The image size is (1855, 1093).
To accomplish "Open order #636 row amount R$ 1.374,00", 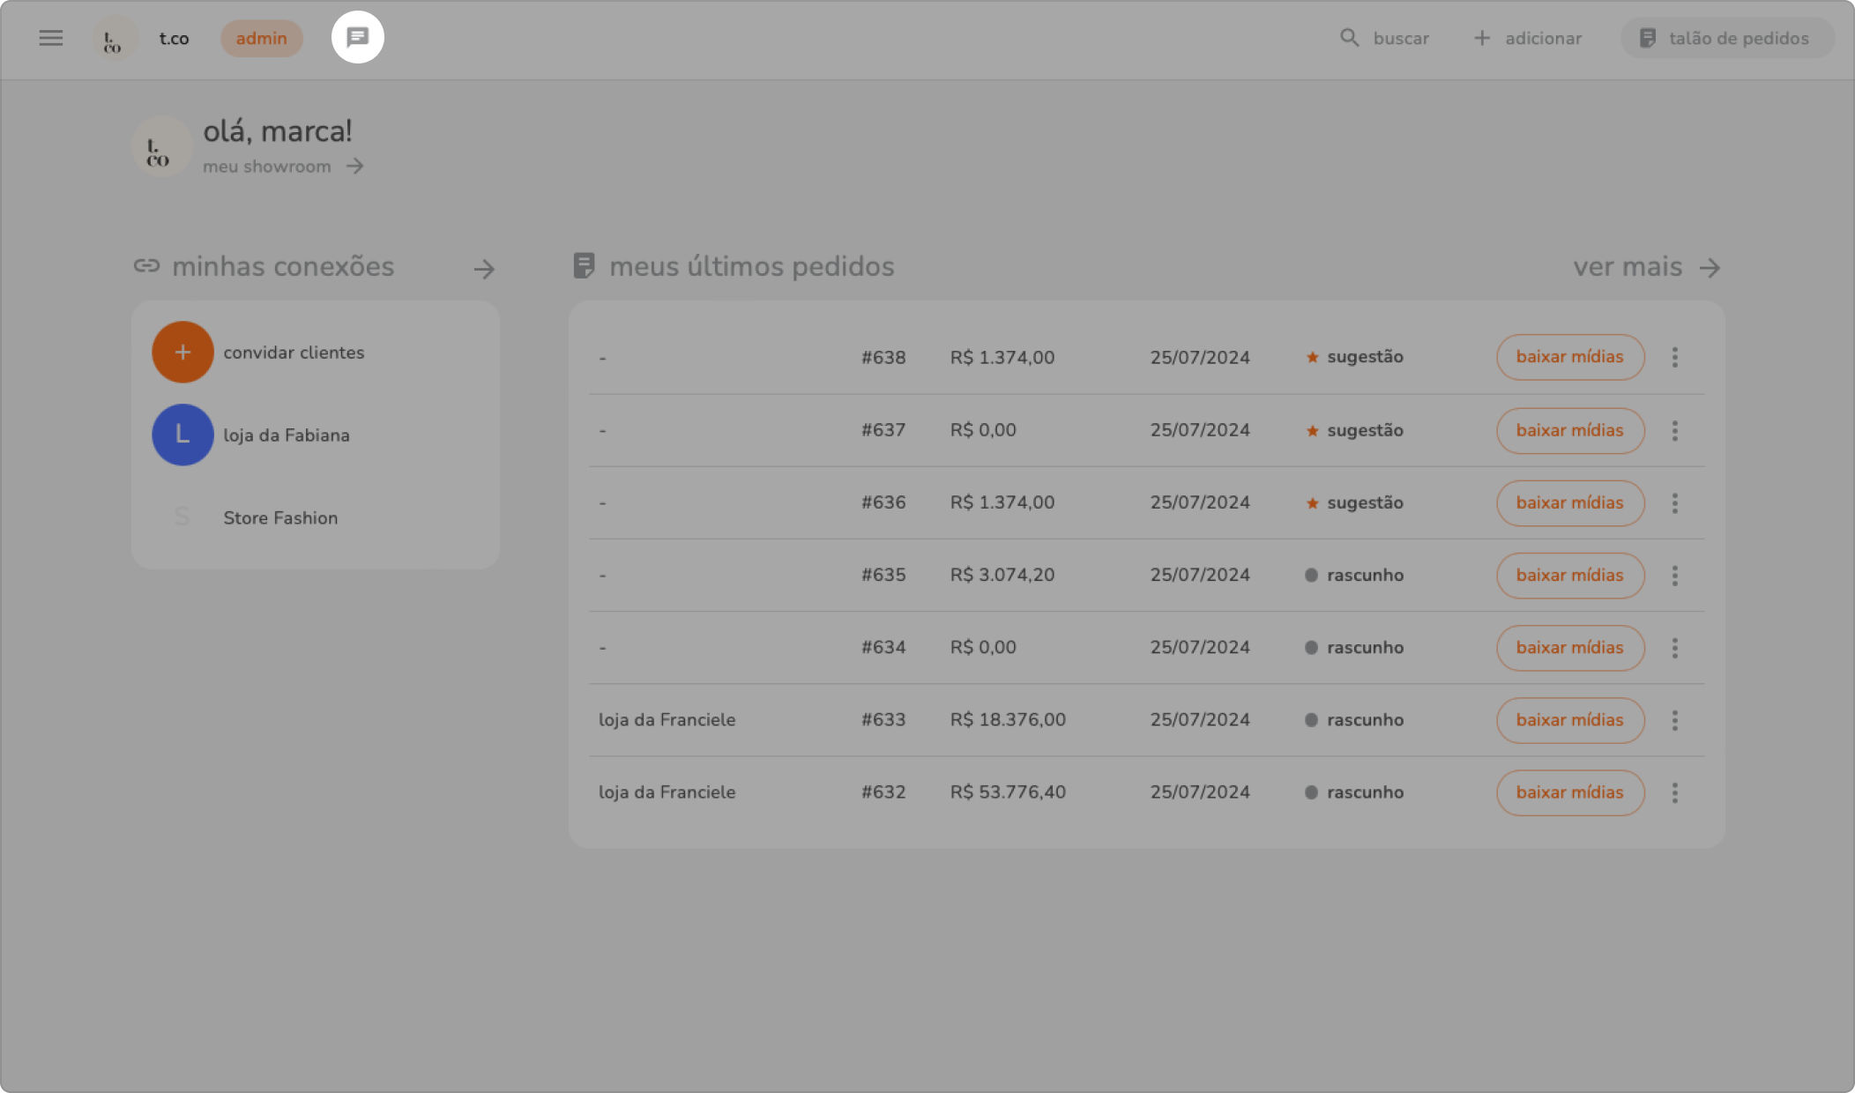I will pyautogui.click(x=1002, y=502).
